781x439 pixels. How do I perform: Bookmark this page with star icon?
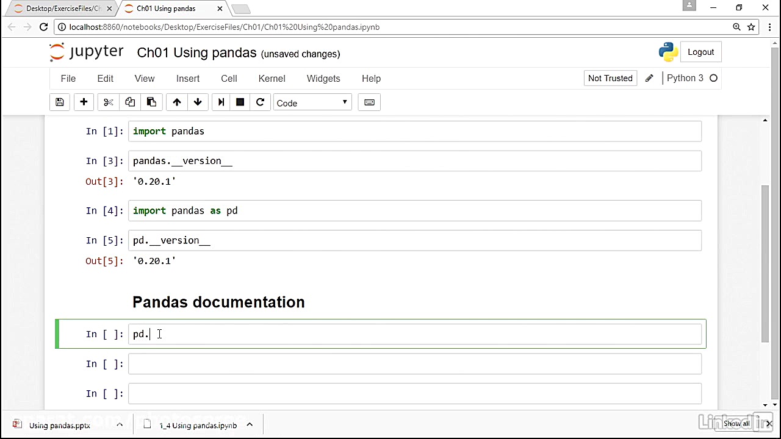click(751, 27)
